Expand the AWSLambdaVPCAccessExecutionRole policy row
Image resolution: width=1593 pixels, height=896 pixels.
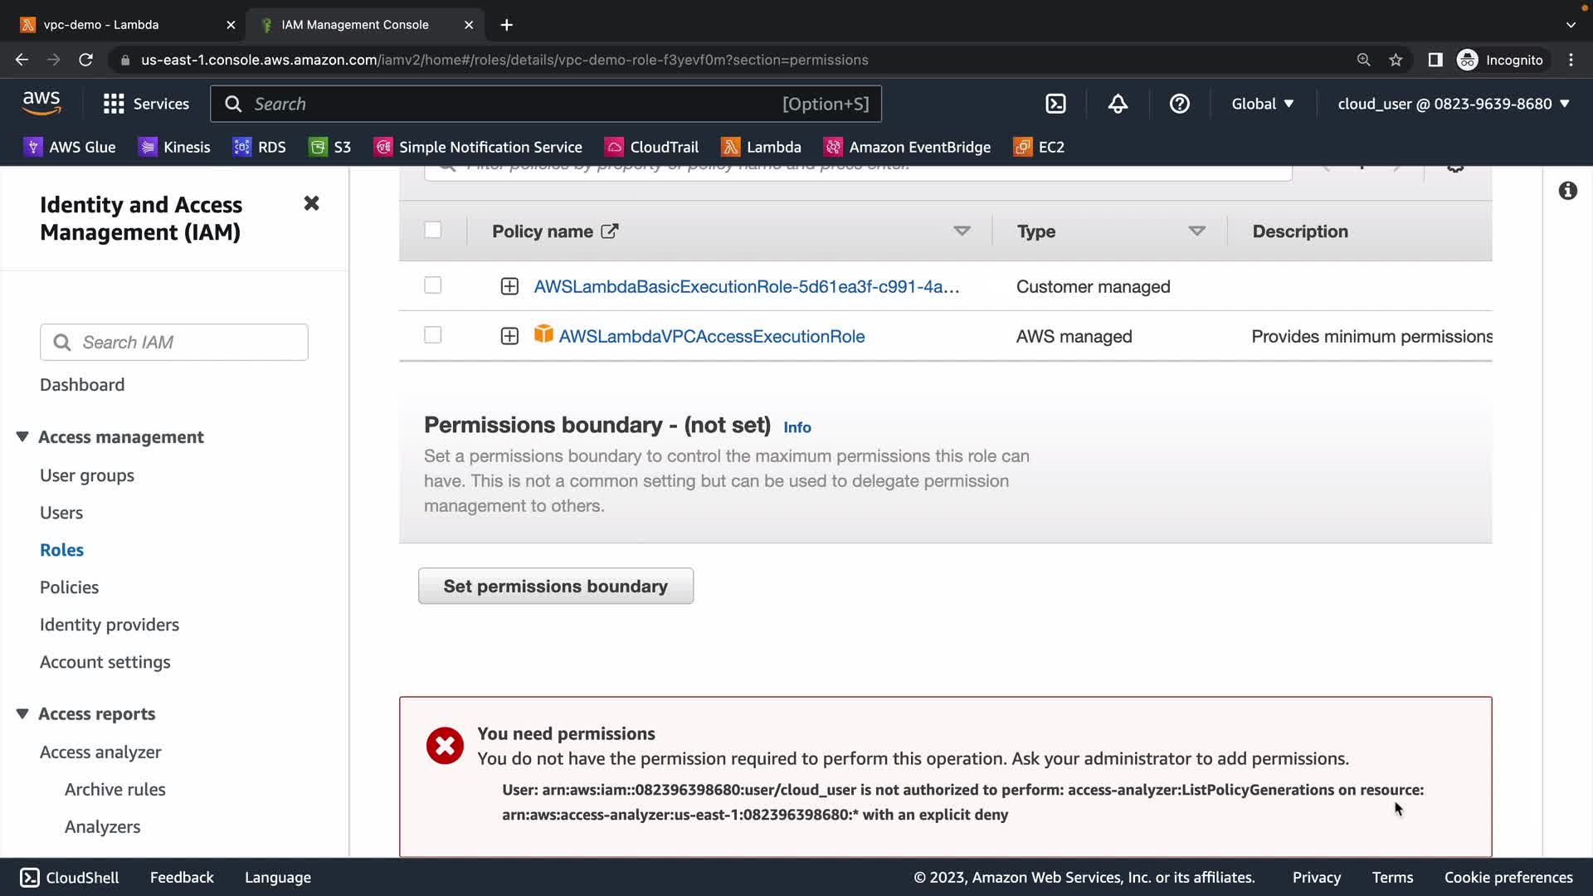pyautogui.click(x=509, y=336)
